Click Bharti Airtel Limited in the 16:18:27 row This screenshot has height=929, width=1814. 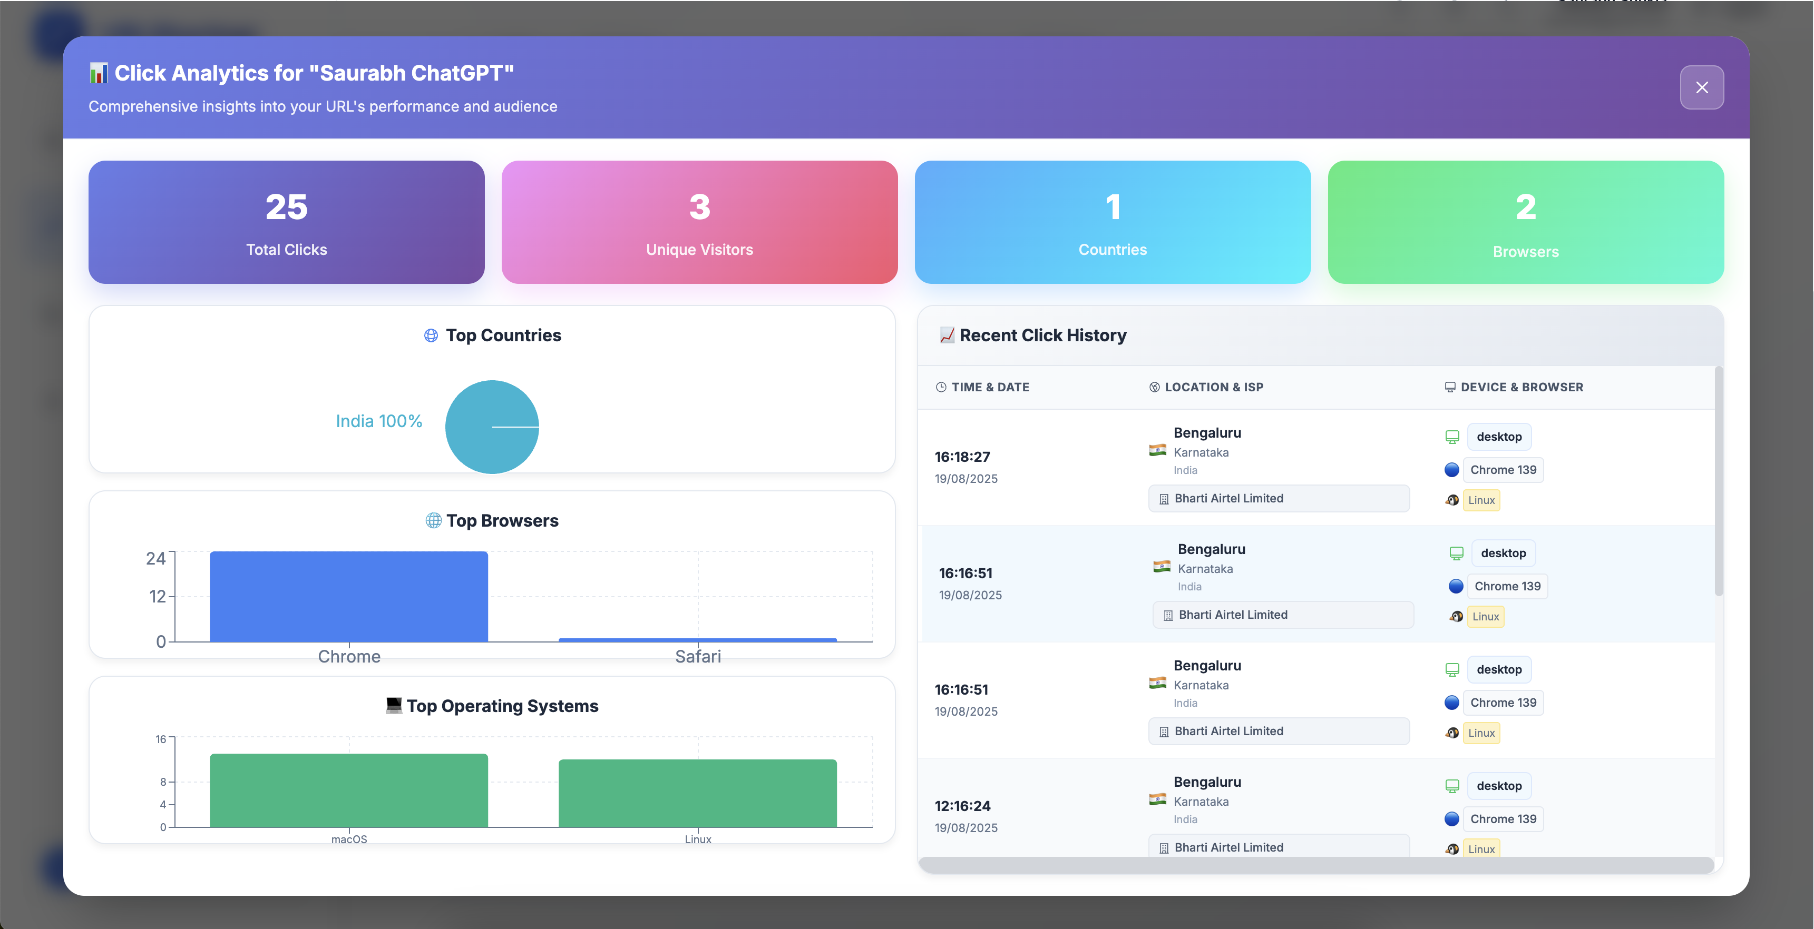[1279, 498]
